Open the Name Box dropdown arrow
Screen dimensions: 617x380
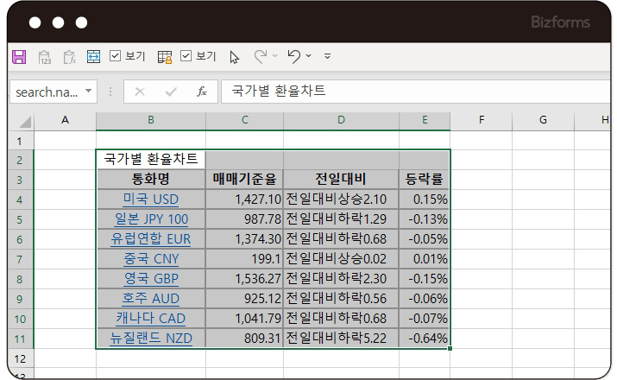coord(88,92)
